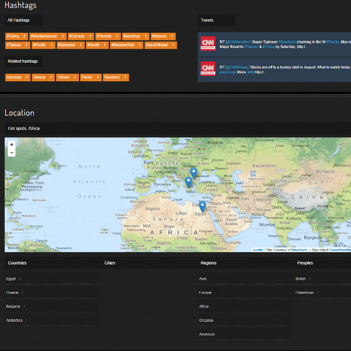The height and width of the screenshot is (351, 351).
Task: Select Bulgaria in the Countries list
Action: tap(52, 307)
